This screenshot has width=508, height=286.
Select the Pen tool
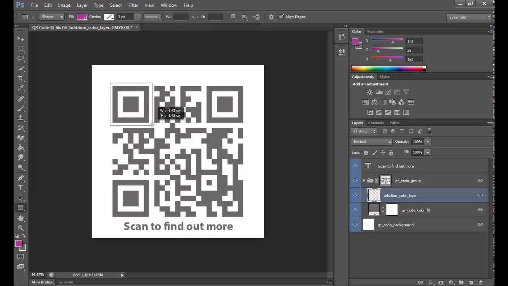(x=21, y=178)
